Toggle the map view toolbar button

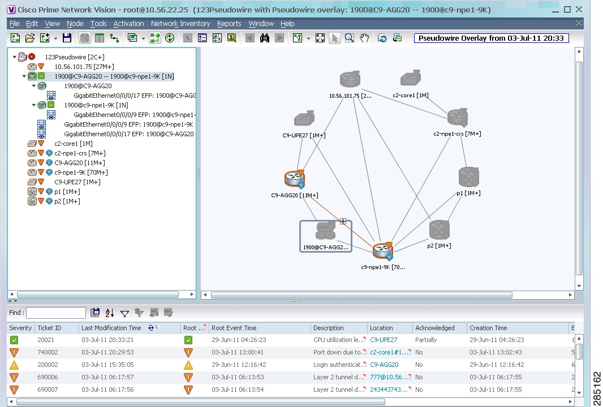[85, 38]
